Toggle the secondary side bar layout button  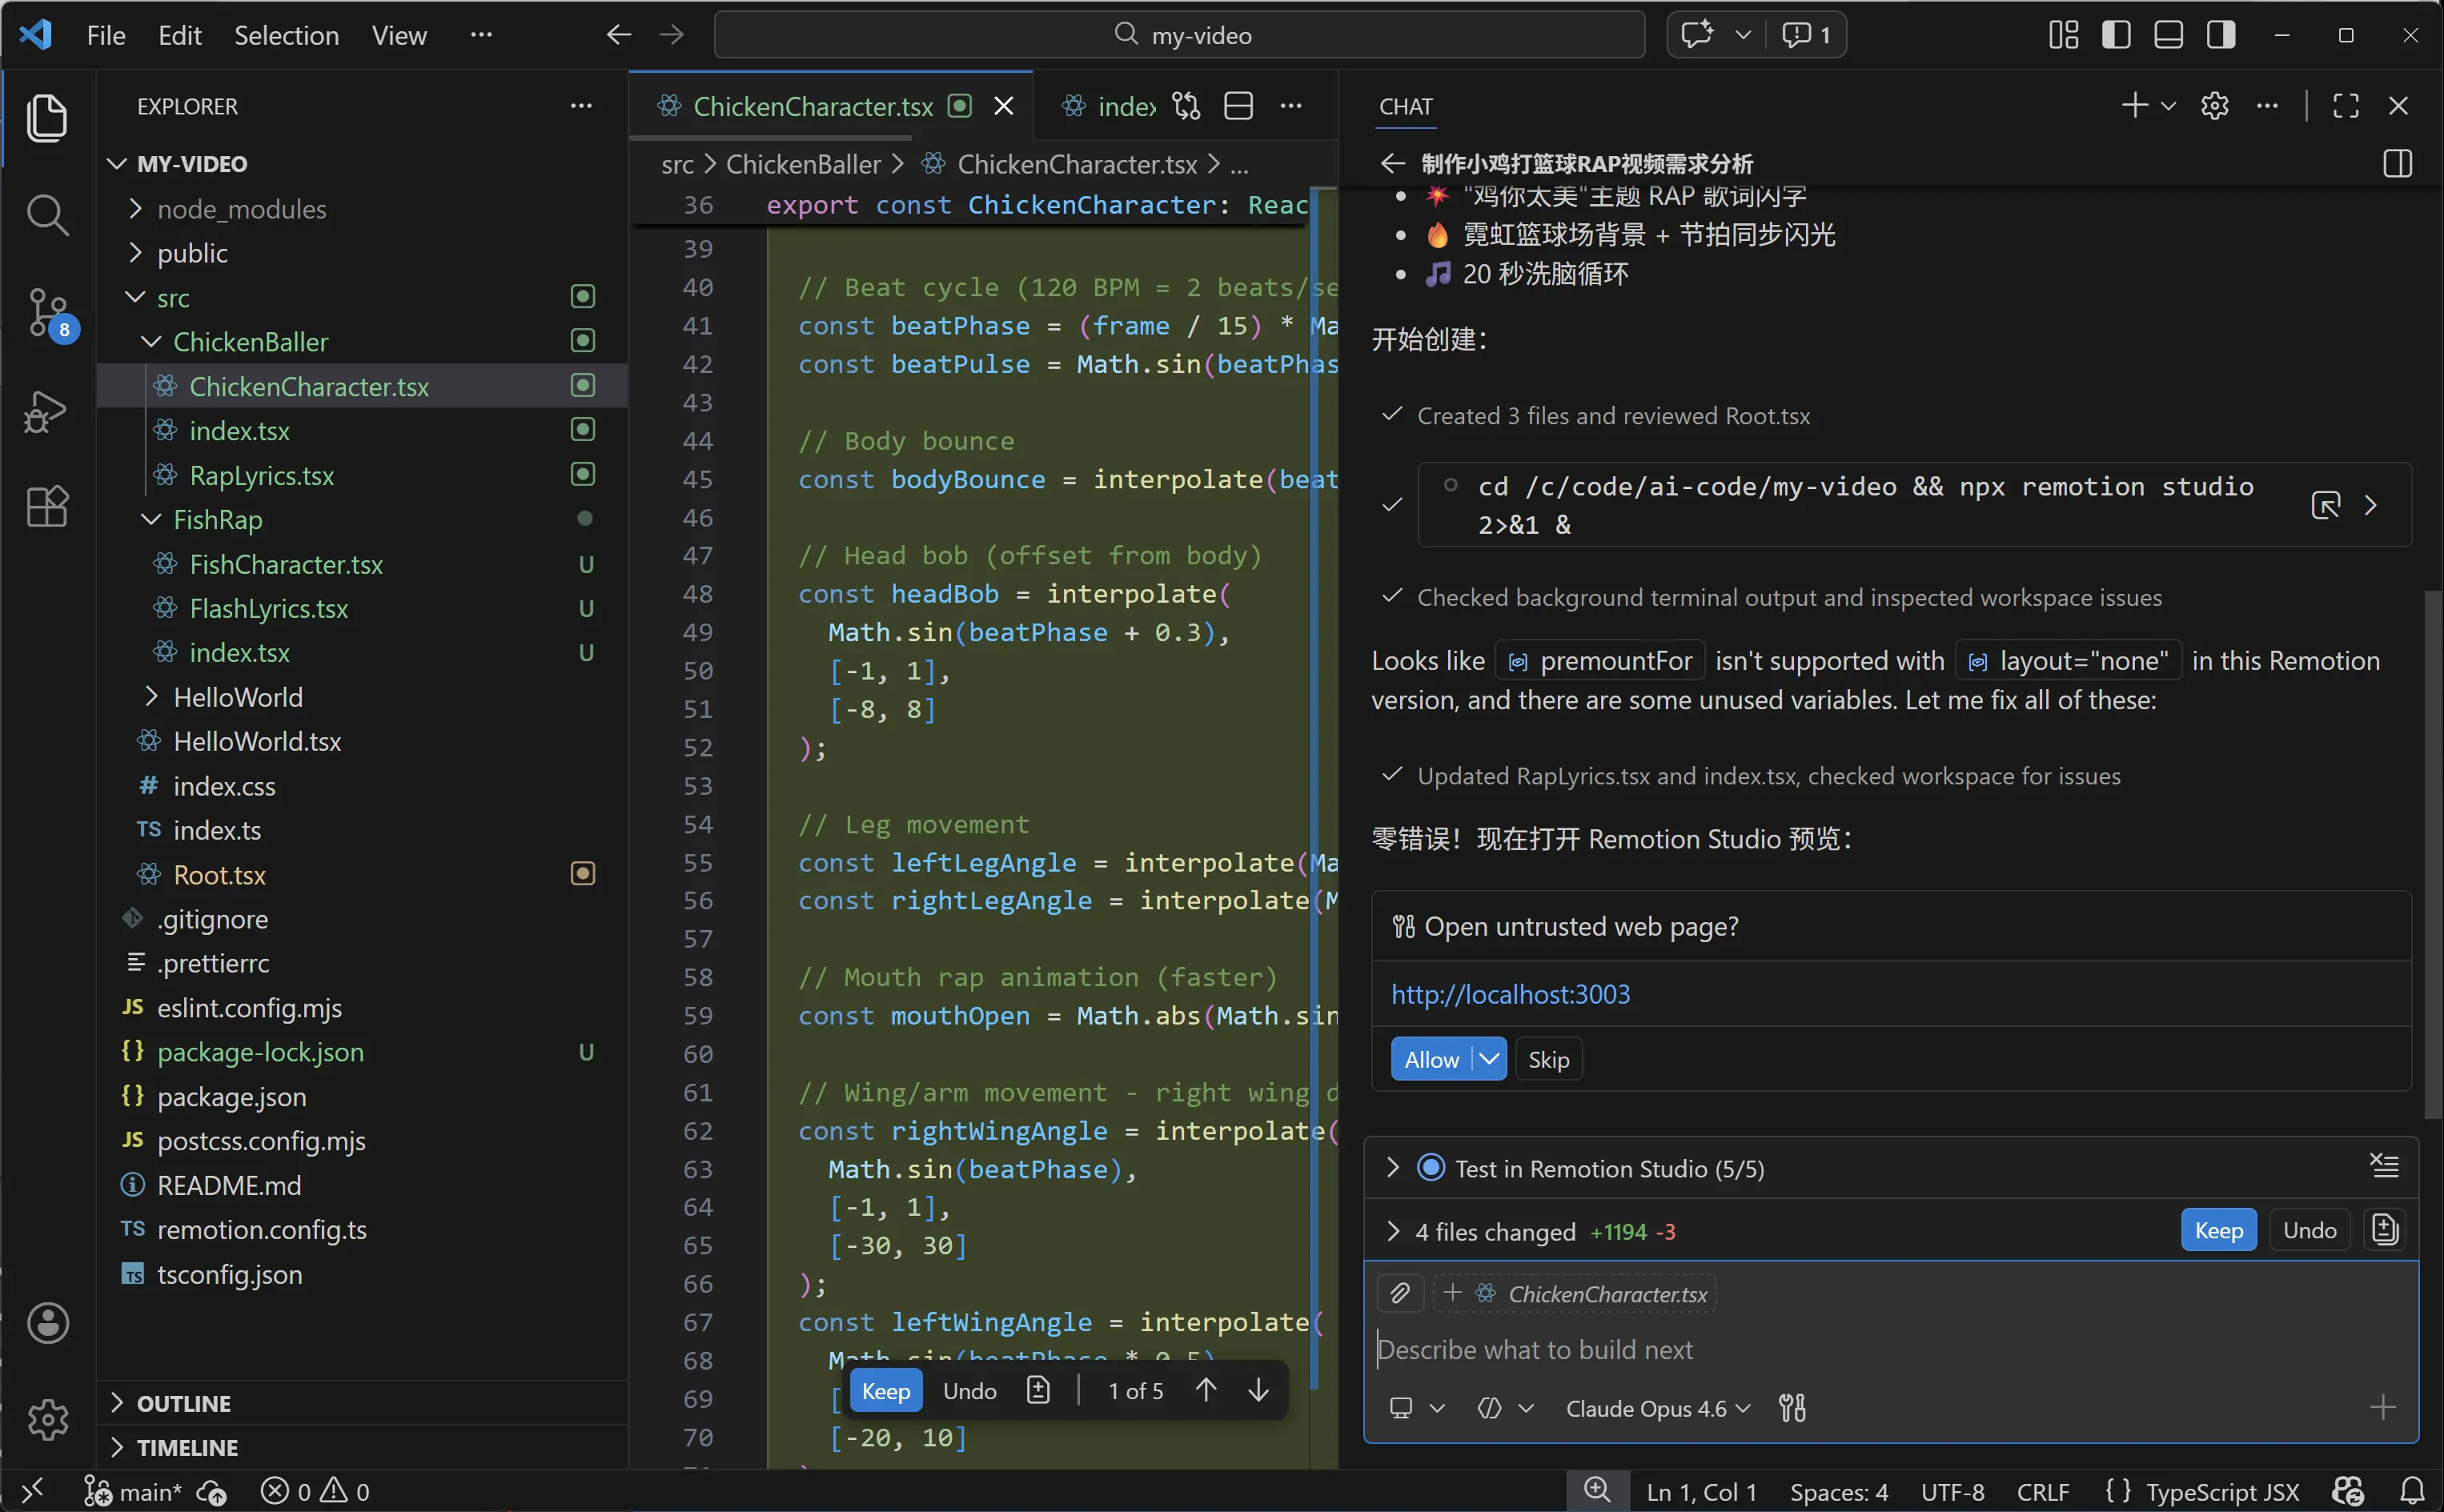[2221, 35]
